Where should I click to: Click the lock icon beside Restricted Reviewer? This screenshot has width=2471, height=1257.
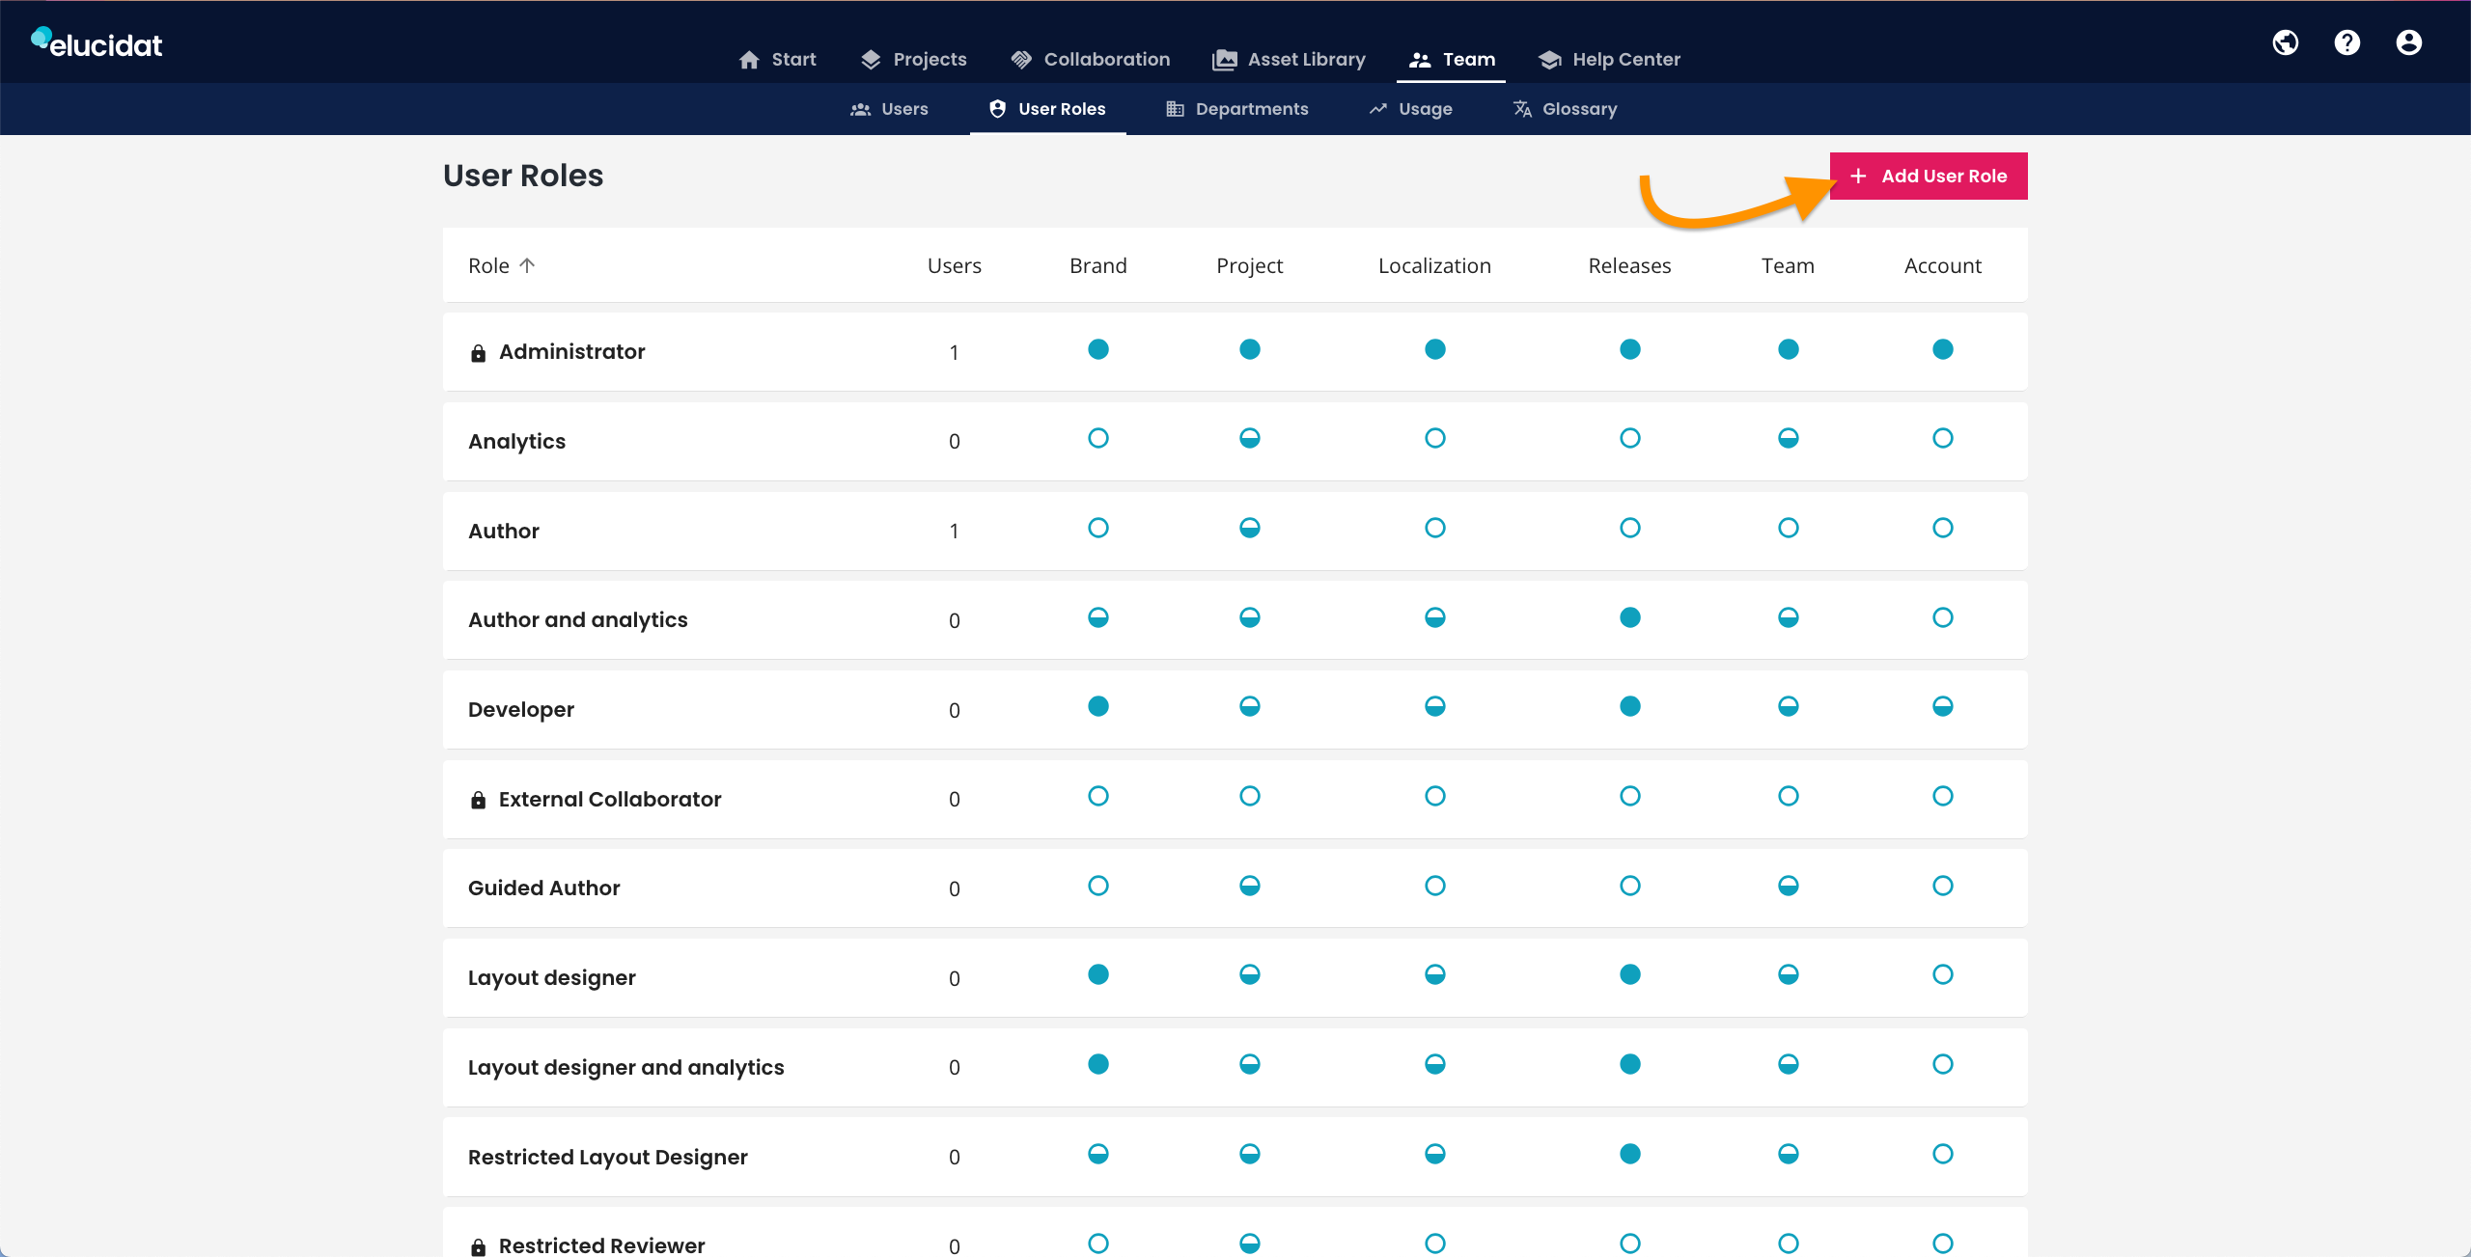pos(478,1247)
